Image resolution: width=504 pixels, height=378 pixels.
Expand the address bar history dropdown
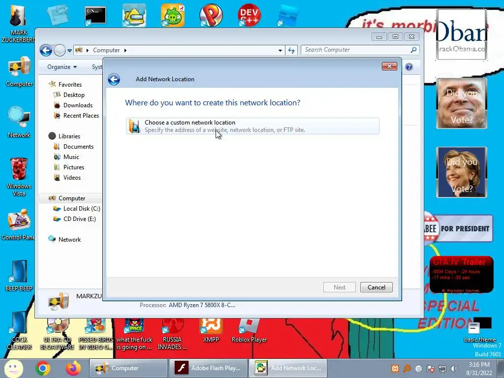click(x=280, y=51)
